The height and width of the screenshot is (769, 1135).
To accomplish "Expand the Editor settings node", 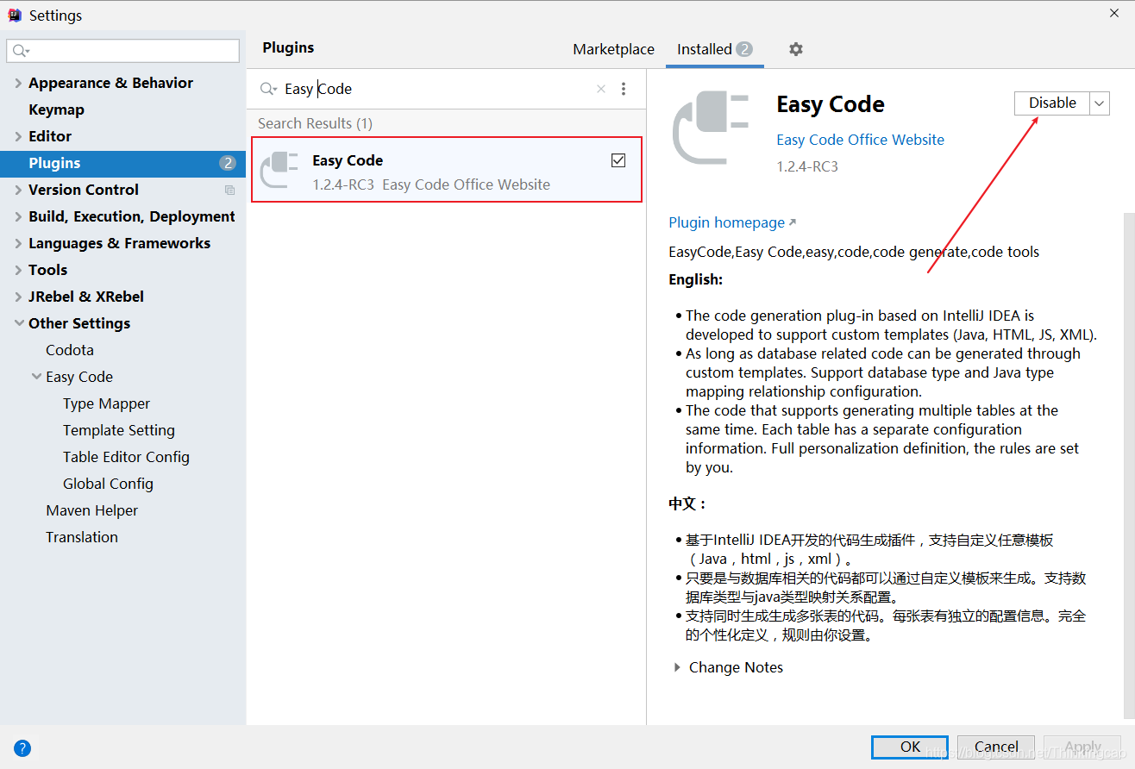I will (x=18, y=137).
